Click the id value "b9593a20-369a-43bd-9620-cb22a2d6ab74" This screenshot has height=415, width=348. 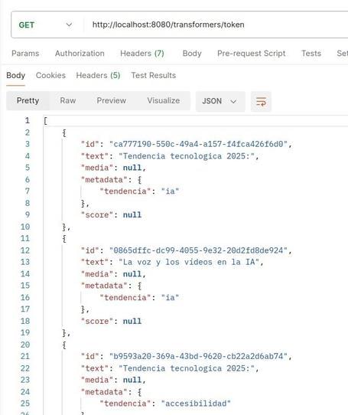pyautogui.click(x=198, y=356)
